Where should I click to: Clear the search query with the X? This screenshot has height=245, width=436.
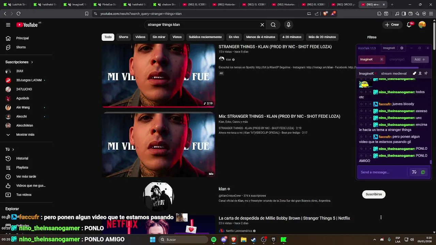point(262,24)
